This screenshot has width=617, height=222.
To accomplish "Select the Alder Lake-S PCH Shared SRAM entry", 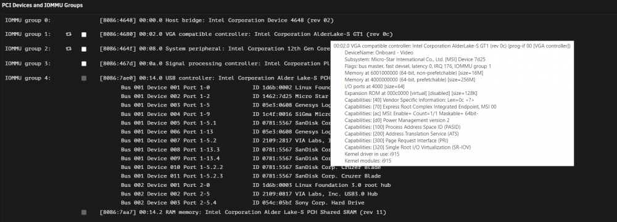I will tap(242, 213).
